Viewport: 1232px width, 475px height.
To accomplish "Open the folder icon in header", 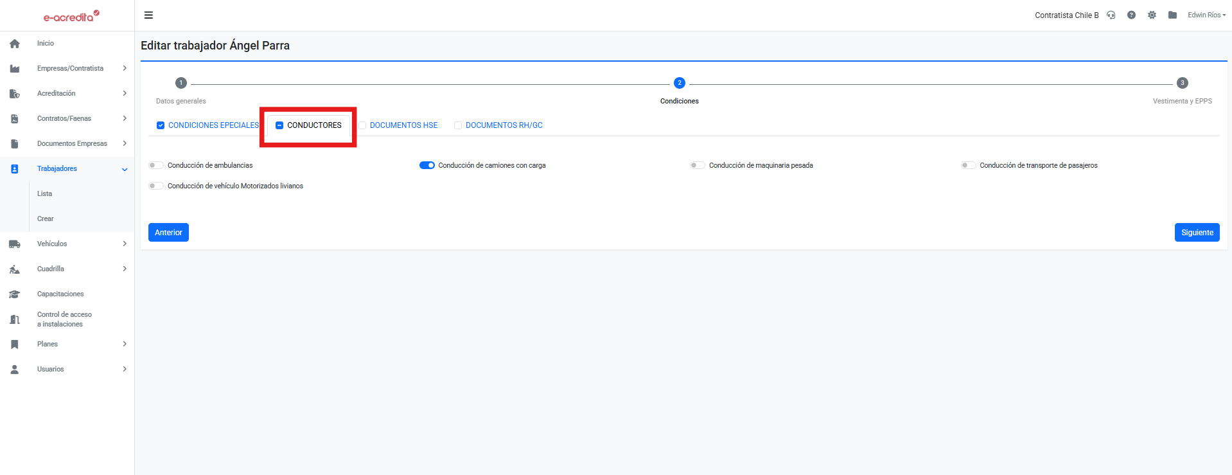I will [x=1172, y=15].
